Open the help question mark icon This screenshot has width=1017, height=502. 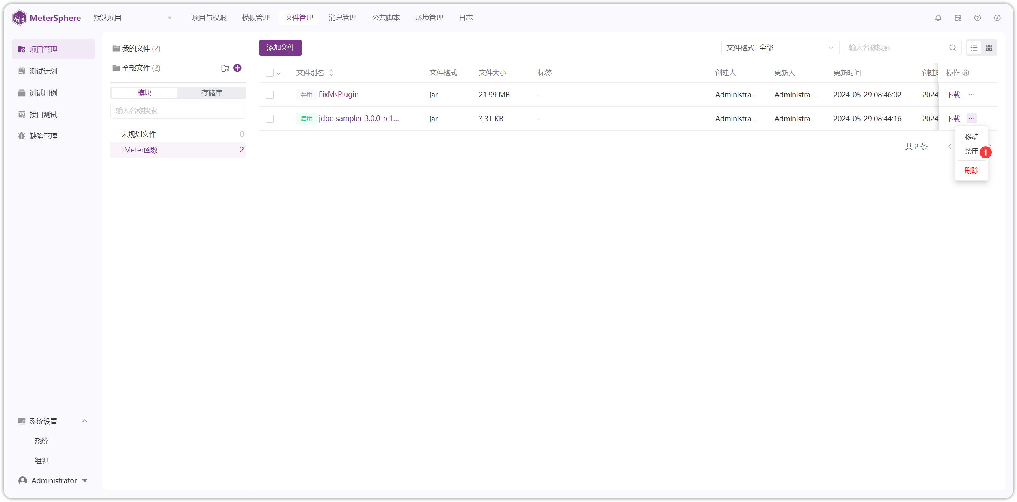pos(978,18)
